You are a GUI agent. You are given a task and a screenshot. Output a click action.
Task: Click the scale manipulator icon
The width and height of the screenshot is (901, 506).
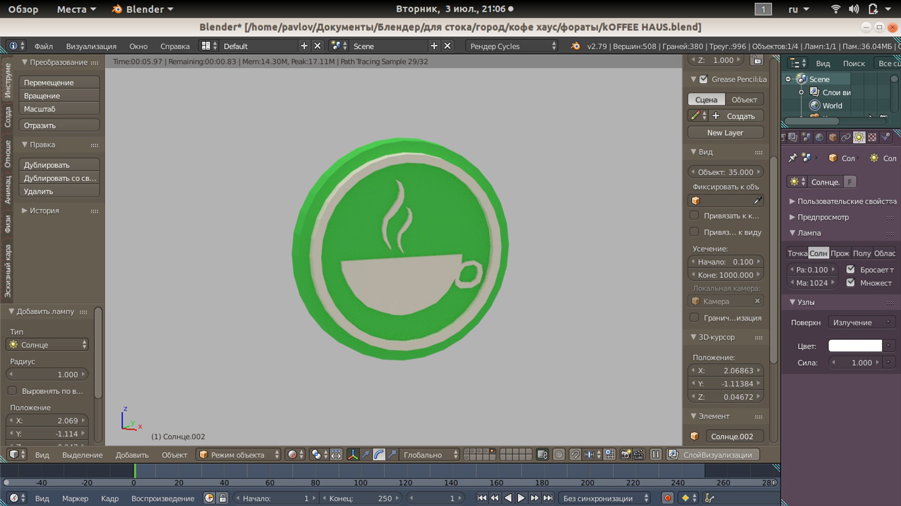pyautogui.click(x=392, y=454)
